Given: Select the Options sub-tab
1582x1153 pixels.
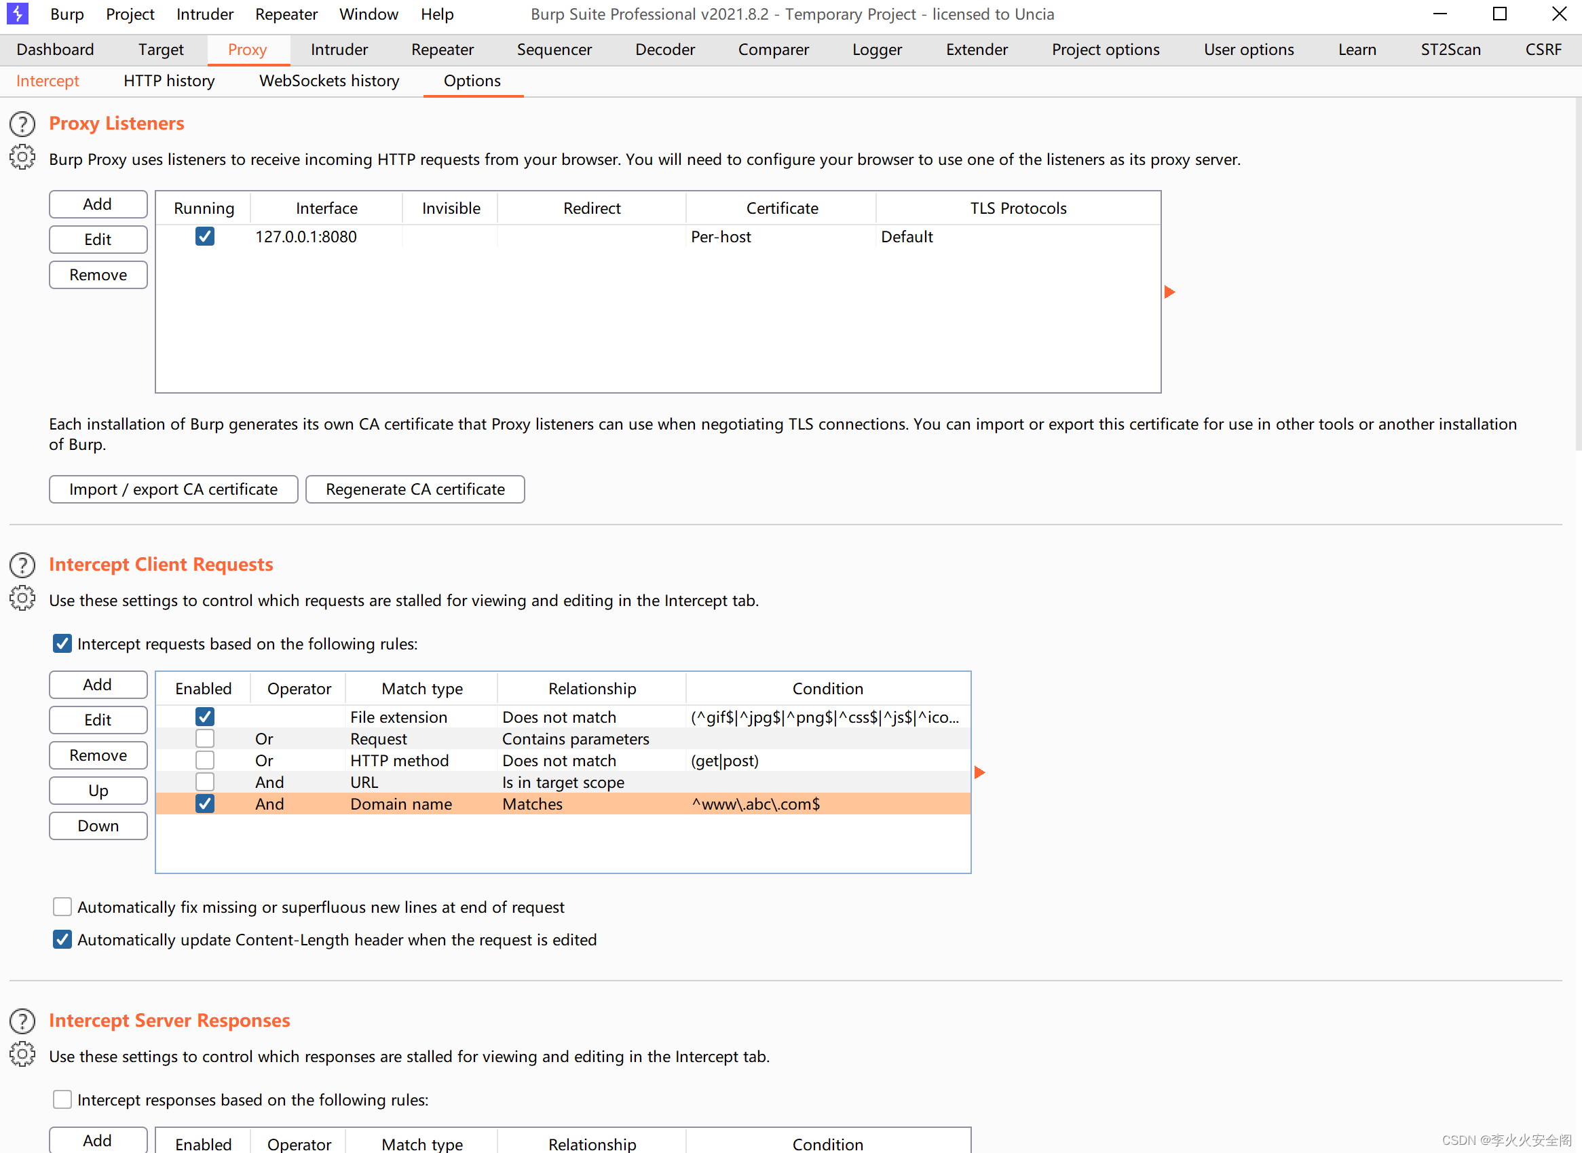Looking at the screenshot, I should click(472, 81).
